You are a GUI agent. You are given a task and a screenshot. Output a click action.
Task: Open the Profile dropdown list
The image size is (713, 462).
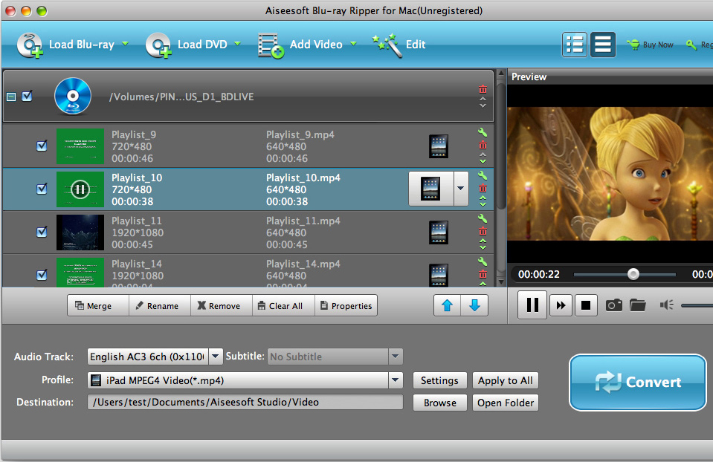(x=395, y=380)
